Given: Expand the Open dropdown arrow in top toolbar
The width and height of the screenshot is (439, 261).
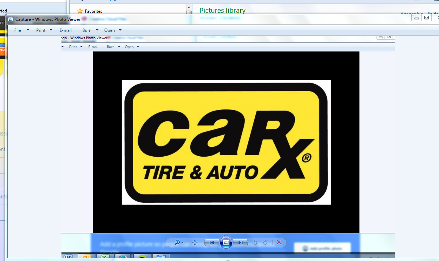Looking at the screenshot, I should [120, 30].
